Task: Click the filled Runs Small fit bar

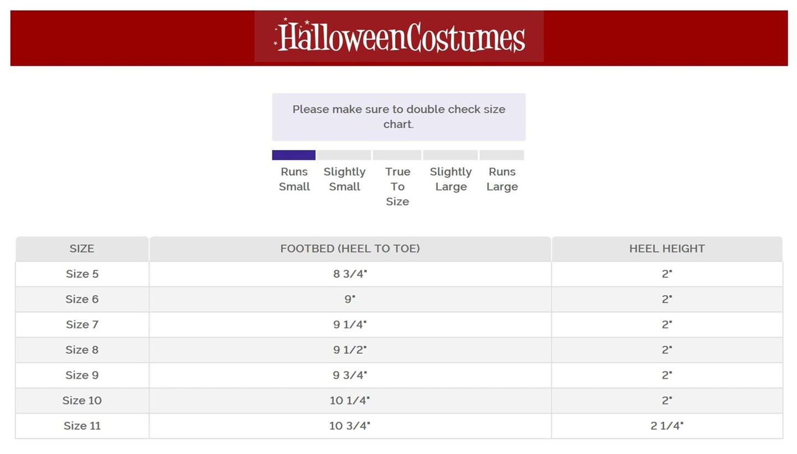Action: coord(294,155)
